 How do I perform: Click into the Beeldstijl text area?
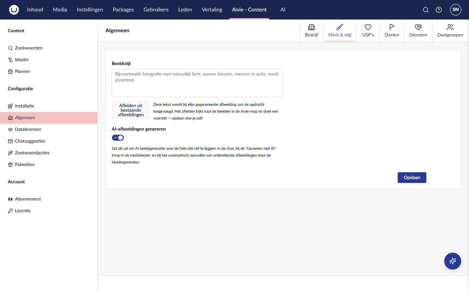pyautogui.click(x=197, y=83)
